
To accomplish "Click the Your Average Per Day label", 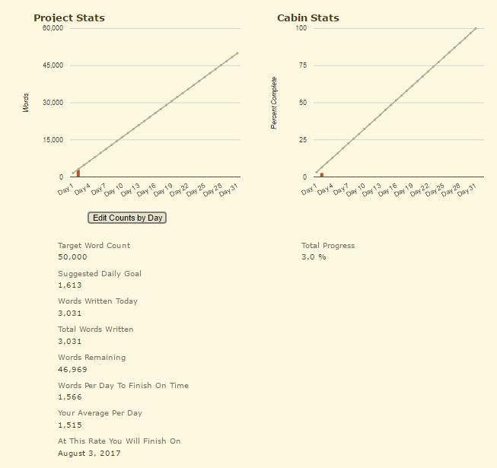I will click(x=100, y=413).
